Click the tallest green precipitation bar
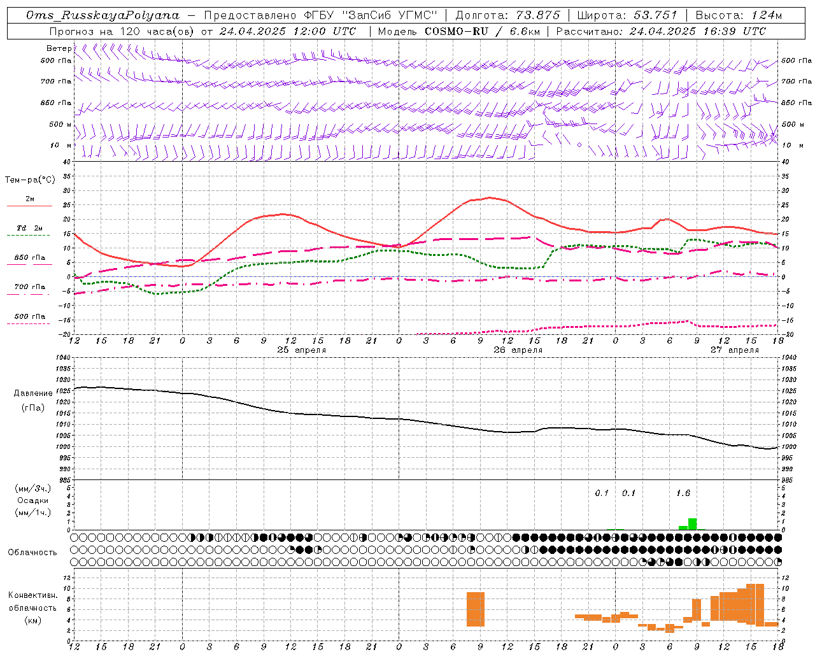 click(x=693, y=524)
